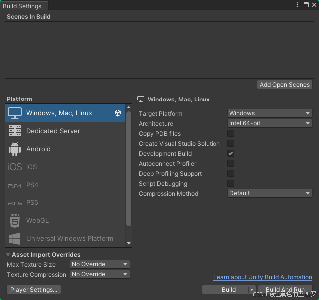Select the iOS platform icon

(x=14, y=167)
